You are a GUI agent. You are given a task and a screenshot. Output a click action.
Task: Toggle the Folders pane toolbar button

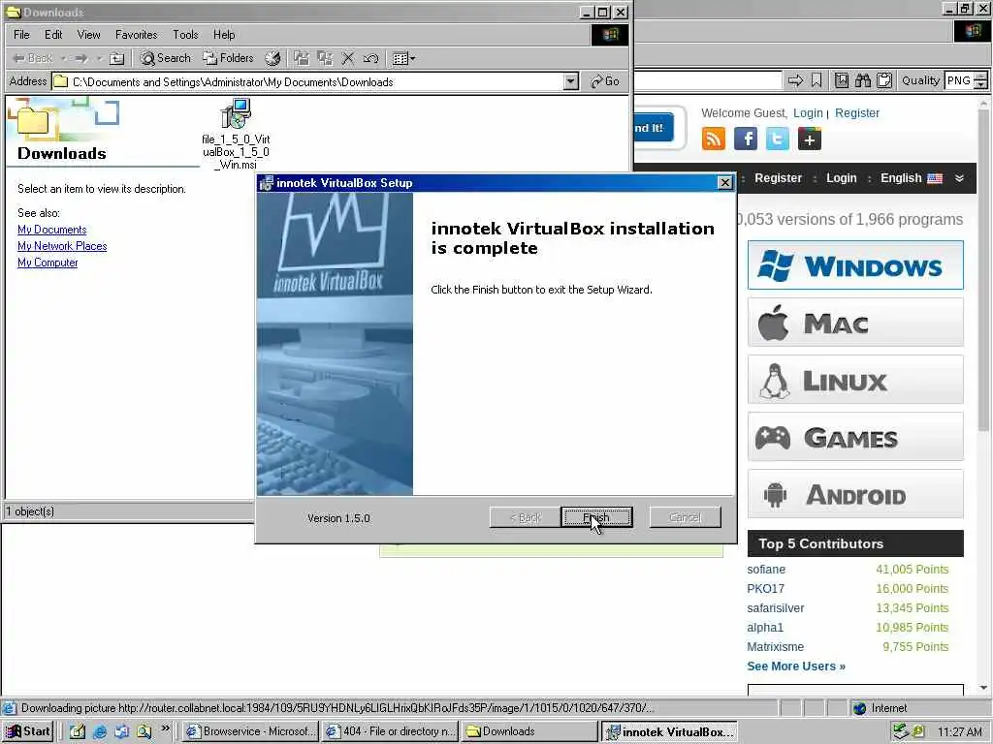click(x=228, y=58)
